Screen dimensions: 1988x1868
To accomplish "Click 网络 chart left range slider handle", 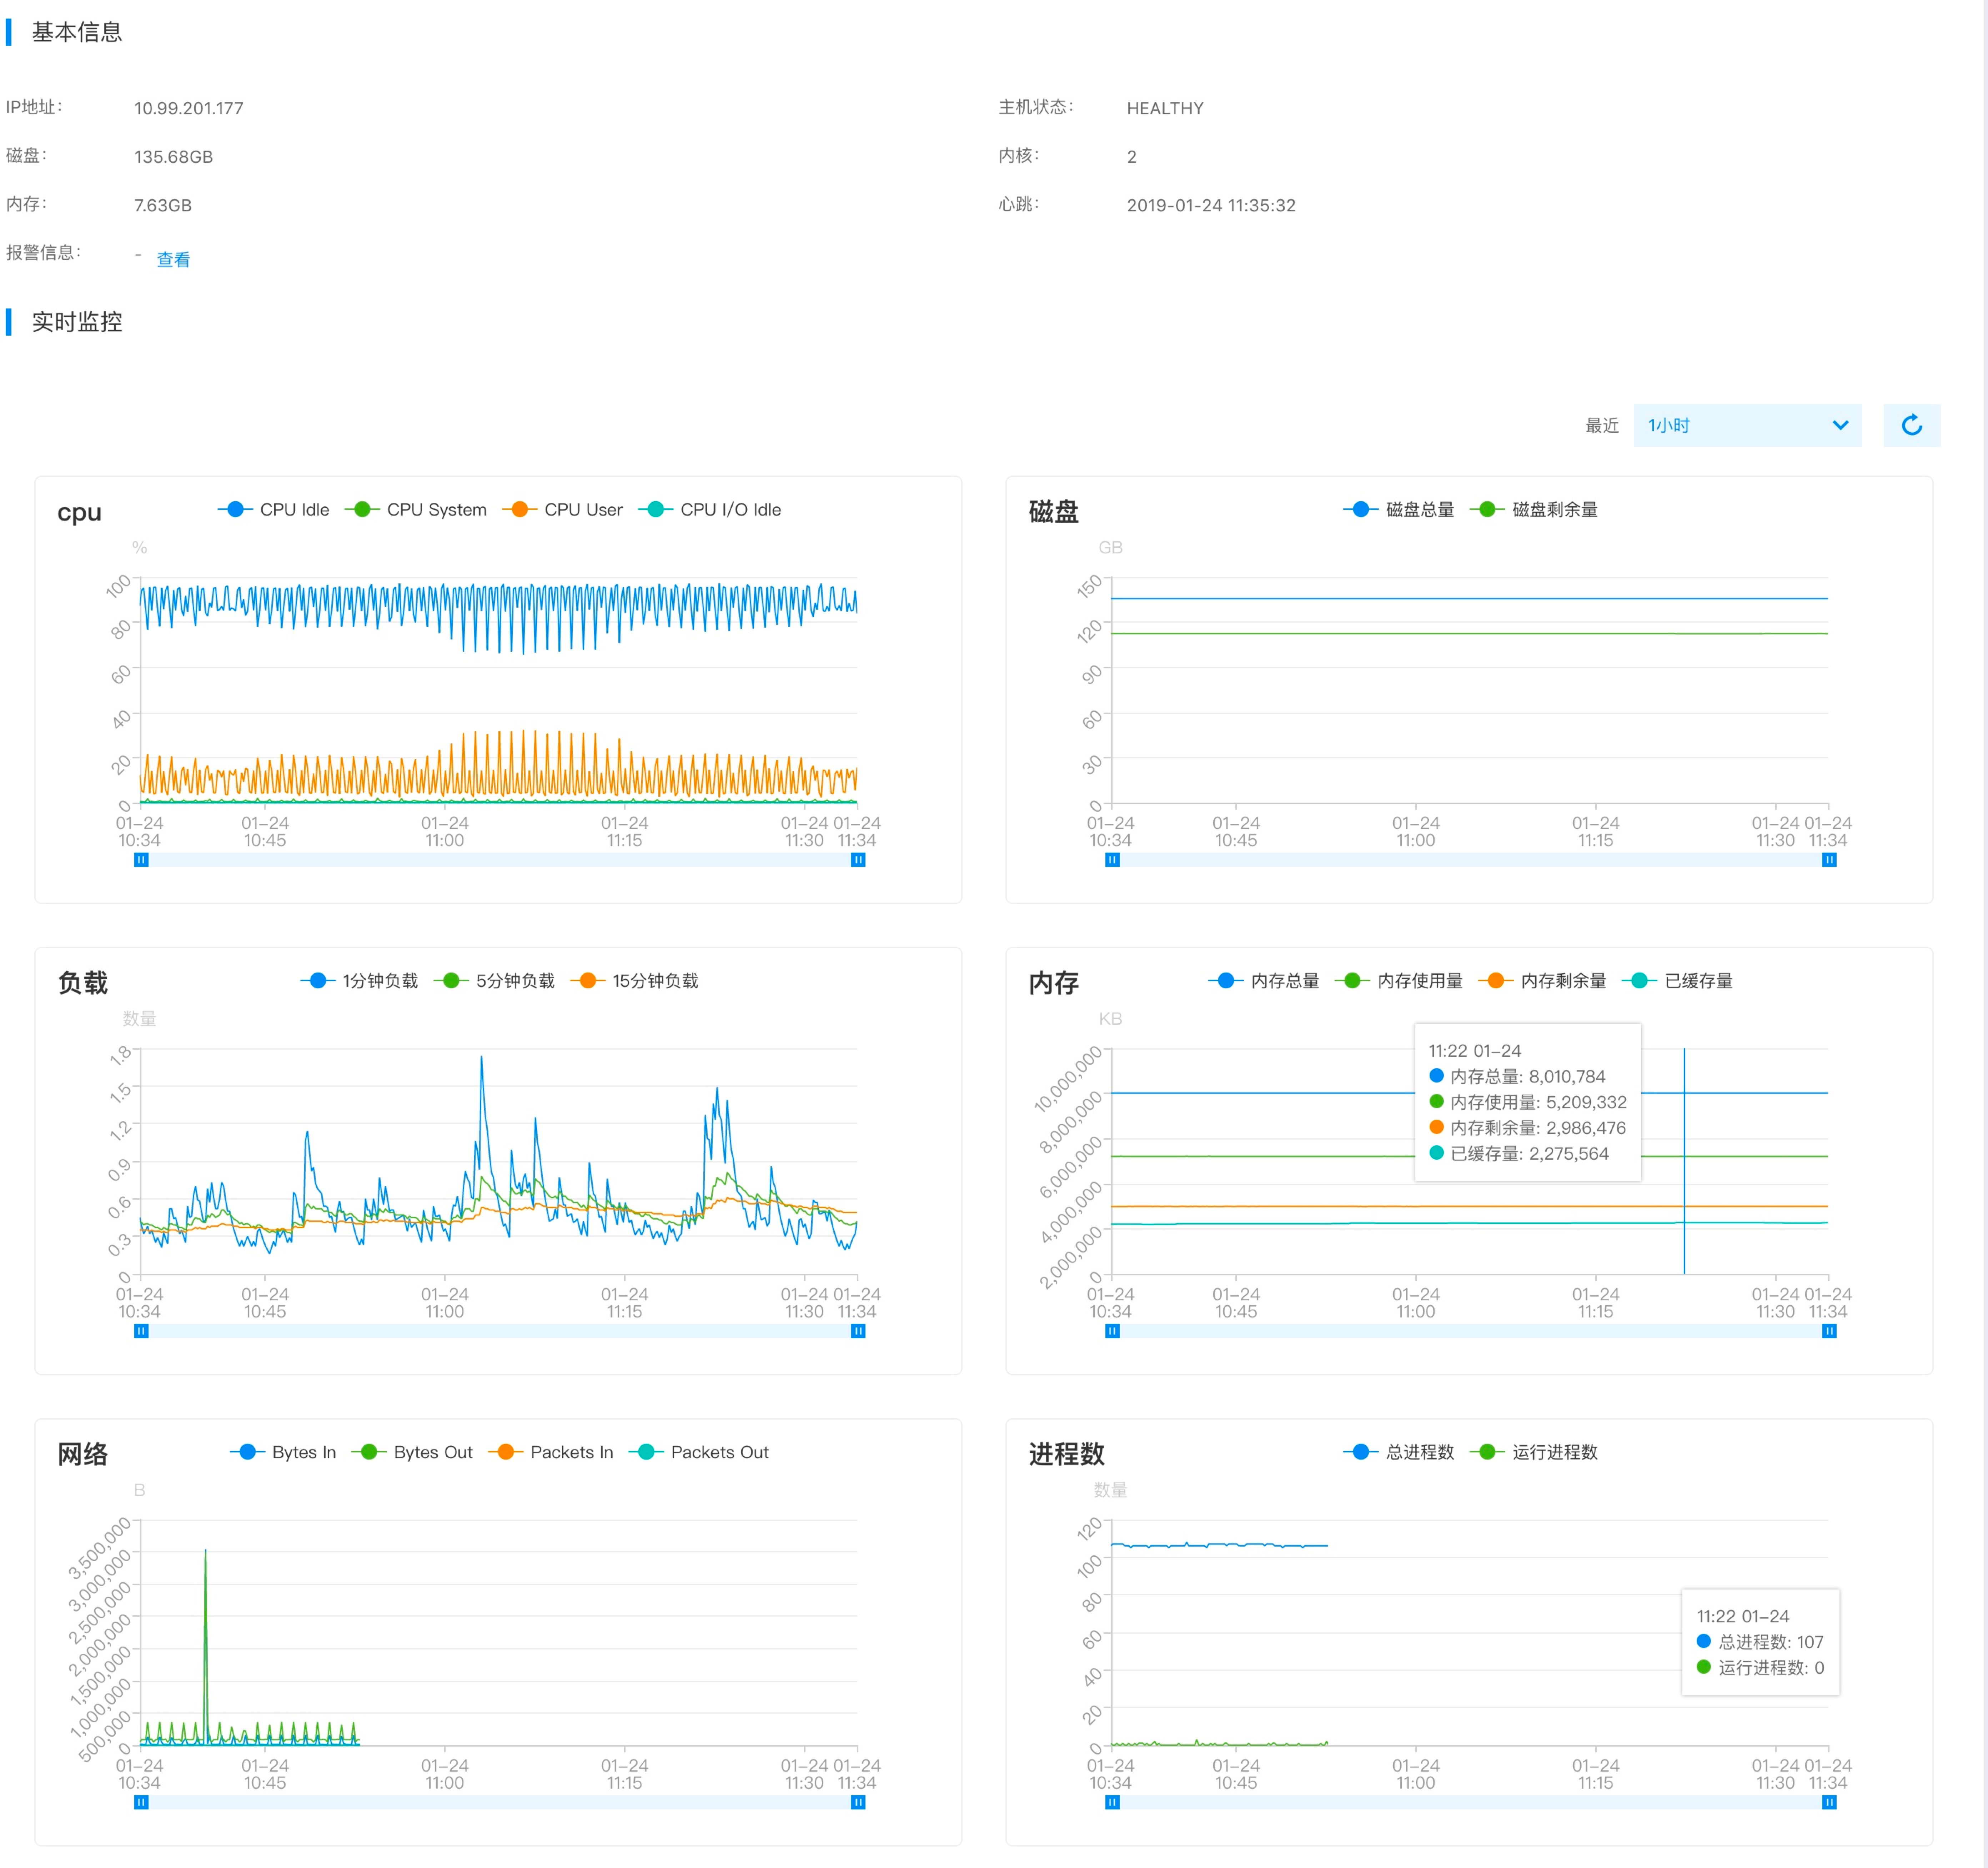I will pyautogui.click(x=141, y=1802).
